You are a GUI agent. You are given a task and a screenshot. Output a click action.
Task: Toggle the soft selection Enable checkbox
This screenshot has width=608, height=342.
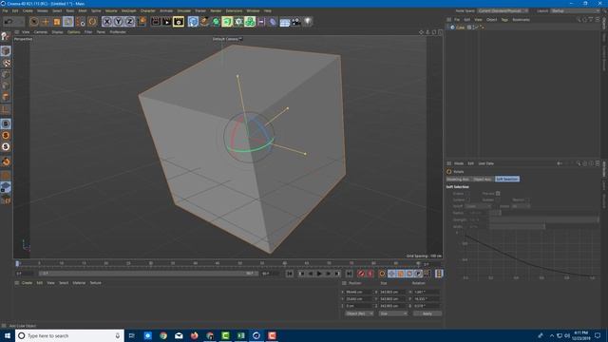click(468, 194)
